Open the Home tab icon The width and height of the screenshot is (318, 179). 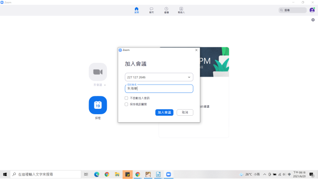[136, 9]
